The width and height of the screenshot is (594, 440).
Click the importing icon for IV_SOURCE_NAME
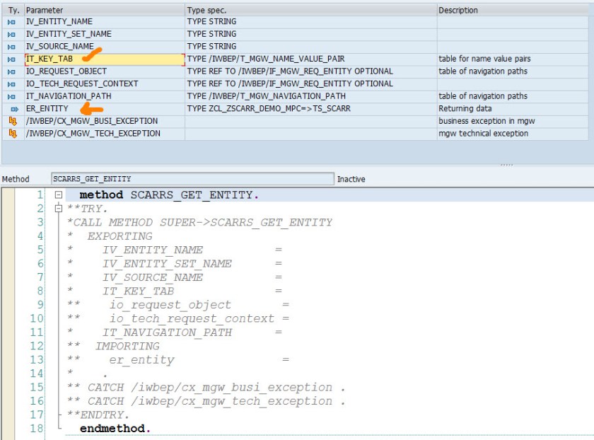pyautogui.click(x=12, y=47)
